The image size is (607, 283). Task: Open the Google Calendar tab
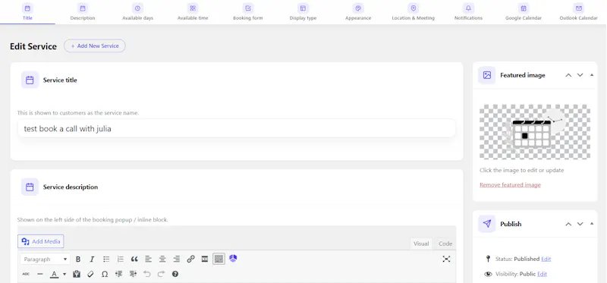[524, 12]
